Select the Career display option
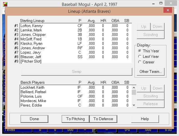 click(x=146, y=62)
